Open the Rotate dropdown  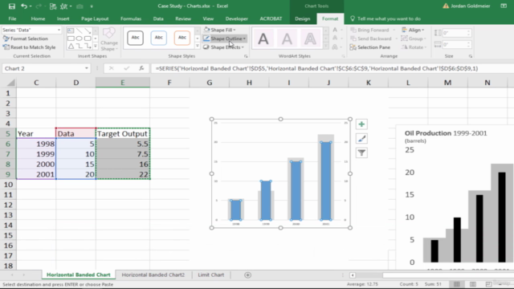[414, 47]
